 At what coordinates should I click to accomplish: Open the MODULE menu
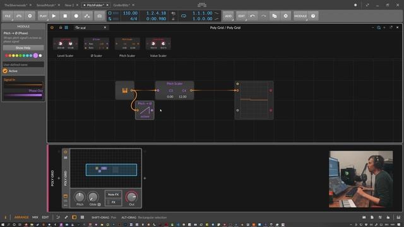click(300, 16)
